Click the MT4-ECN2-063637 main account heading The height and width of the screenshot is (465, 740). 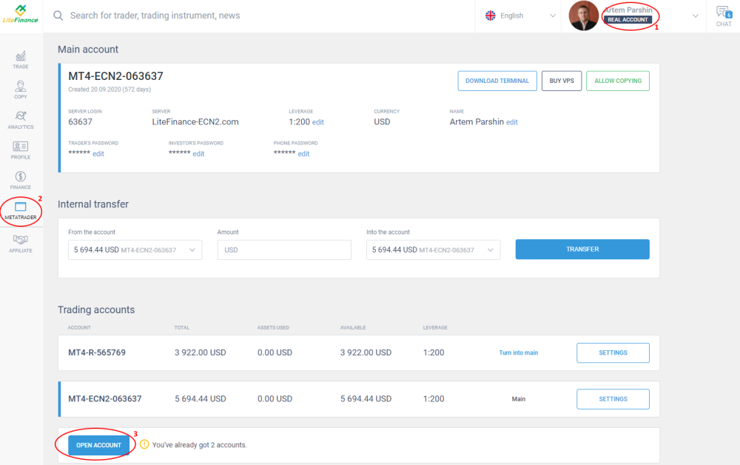[115, 76]
